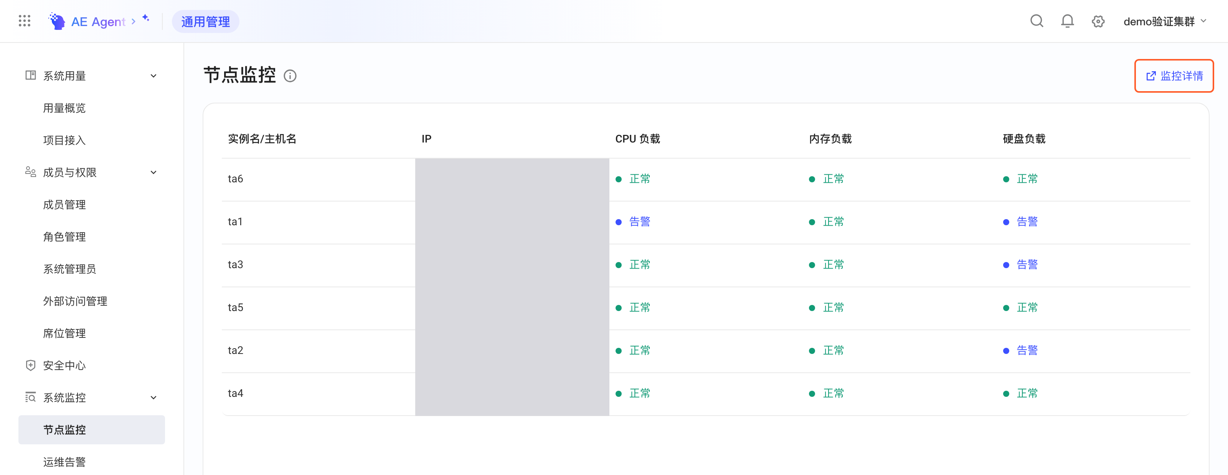Go to 成员管理 page
The image size is (1228, 475).
[x=64, y=205]
